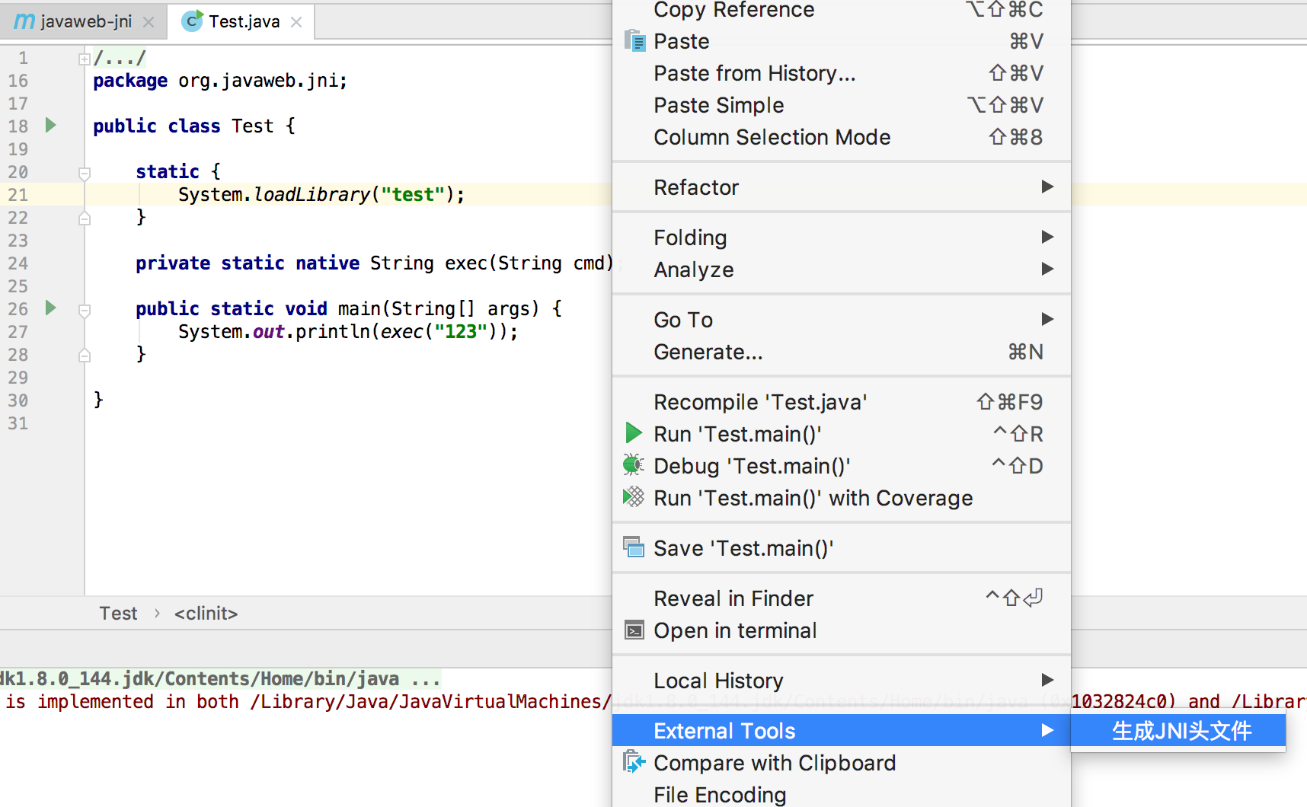Open the External Tools submenu
Viewport: 1307px width, 807px height.
[841, 731]
